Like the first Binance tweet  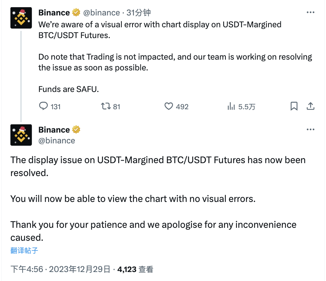[x=168, y=106]
